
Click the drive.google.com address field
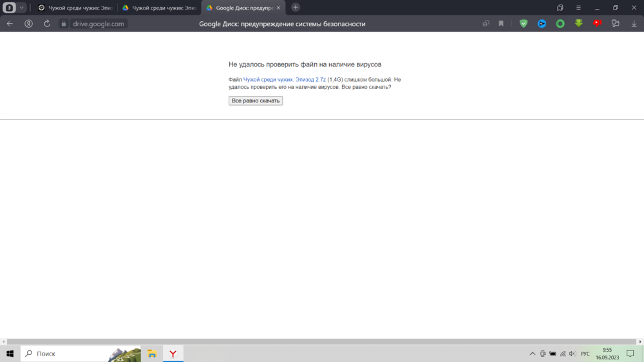click(x=98, y=24)
